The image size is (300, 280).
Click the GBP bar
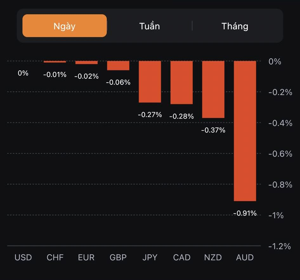(x=118, y=65)
